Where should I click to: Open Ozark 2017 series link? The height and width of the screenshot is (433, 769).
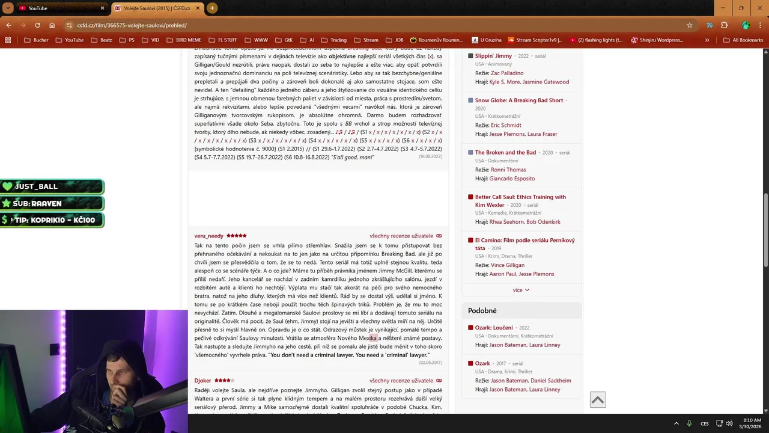482,363
